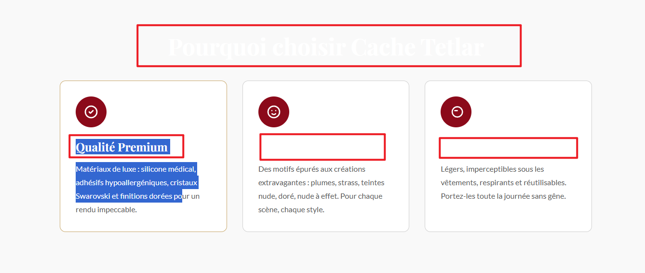Screen dimensions: 645x273
Task: Click the checkmark icon above Qualité Premium
Action: point(91,112)
